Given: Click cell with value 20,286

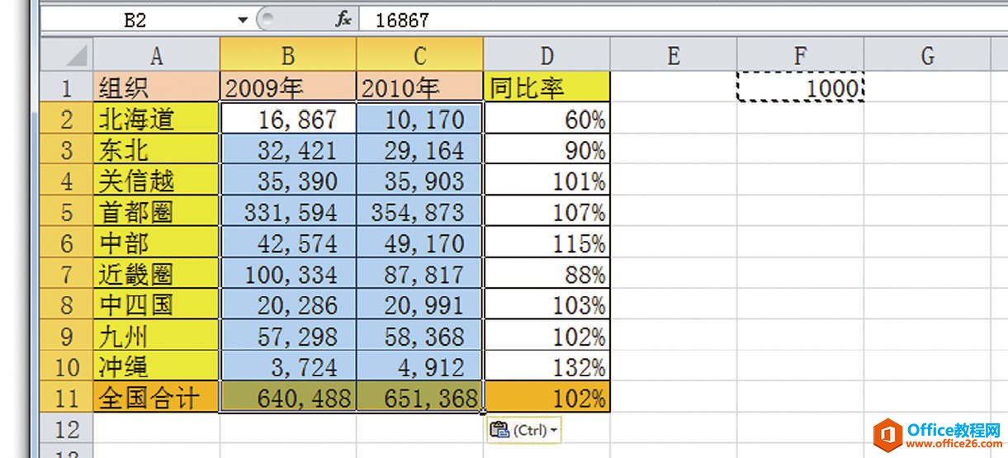Looking at the screenshot, I should [x=288, y=305].
